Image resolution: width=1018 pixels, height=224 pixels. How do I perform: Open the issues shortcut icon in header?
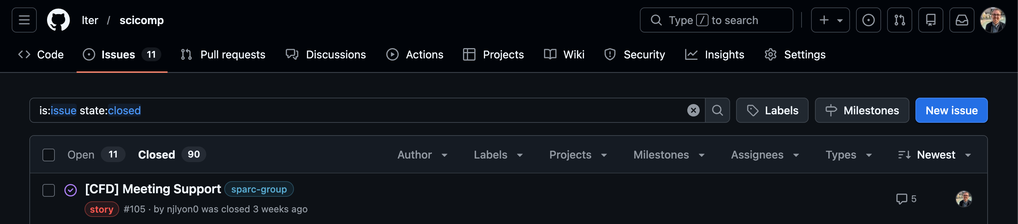(x=868, y=20)
